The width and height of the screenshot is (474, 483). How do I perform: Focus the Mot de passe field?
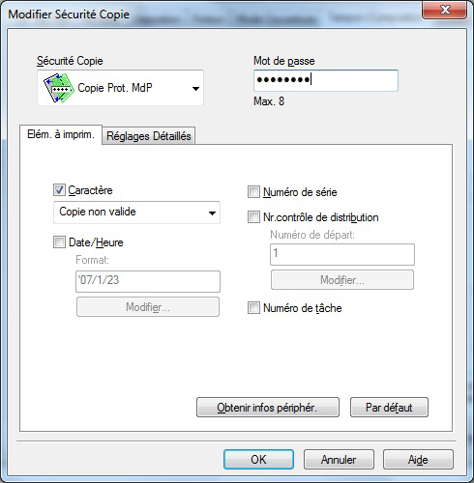point(326,80)
